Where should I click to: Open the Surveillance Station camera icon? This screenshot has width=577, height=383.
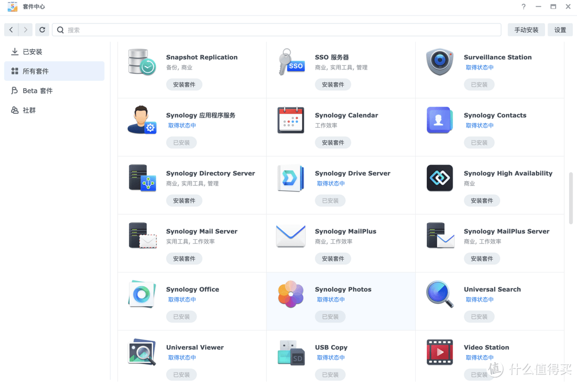tap(440, 62)
